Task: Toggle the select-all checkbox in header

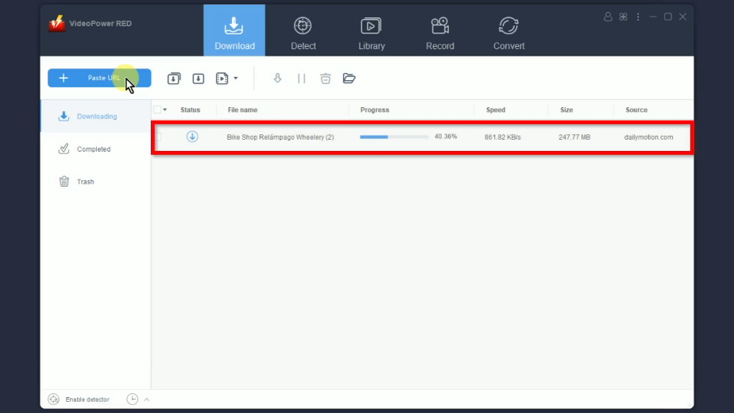Action: [x=157, y=110]
